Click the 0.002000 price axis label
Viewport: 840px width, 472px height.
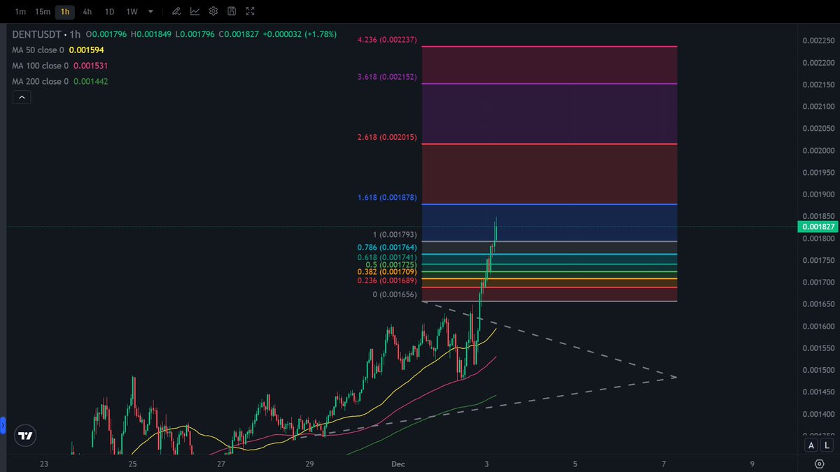[x=818, y=150]
